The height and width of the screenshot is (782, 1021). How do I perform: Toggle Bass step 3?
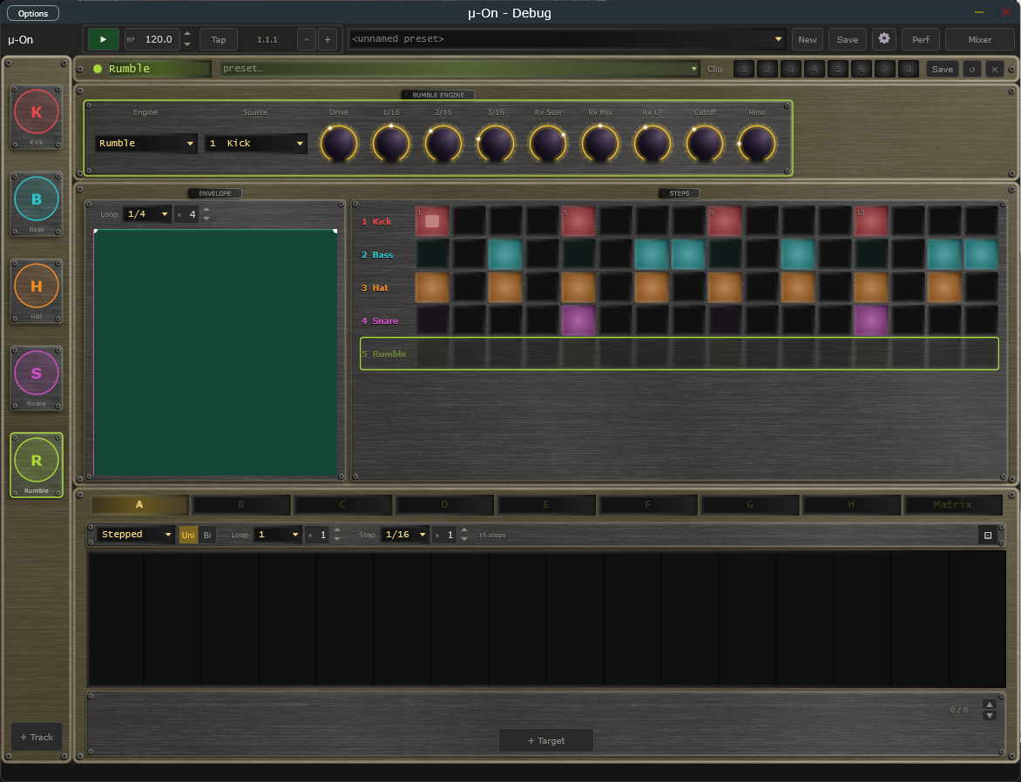tap(505, 254)
